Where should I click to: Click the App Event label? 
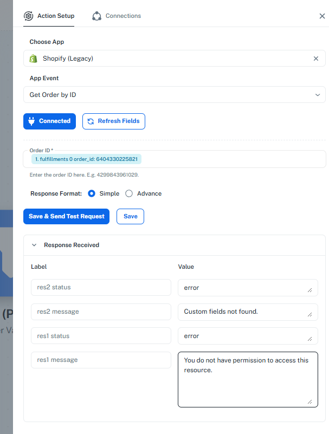tap(44, 78)
